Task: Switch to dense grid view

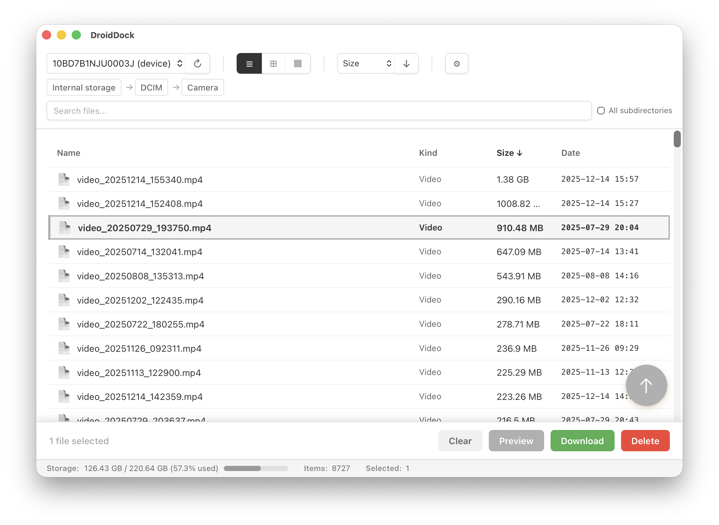Action: pyautogui.click(x=298, y=63)
